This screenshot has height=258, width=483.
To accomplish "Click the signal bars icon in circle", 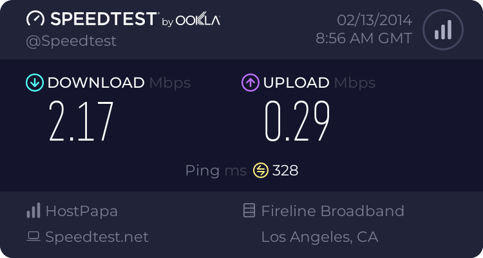I will [x=442, y=30].
